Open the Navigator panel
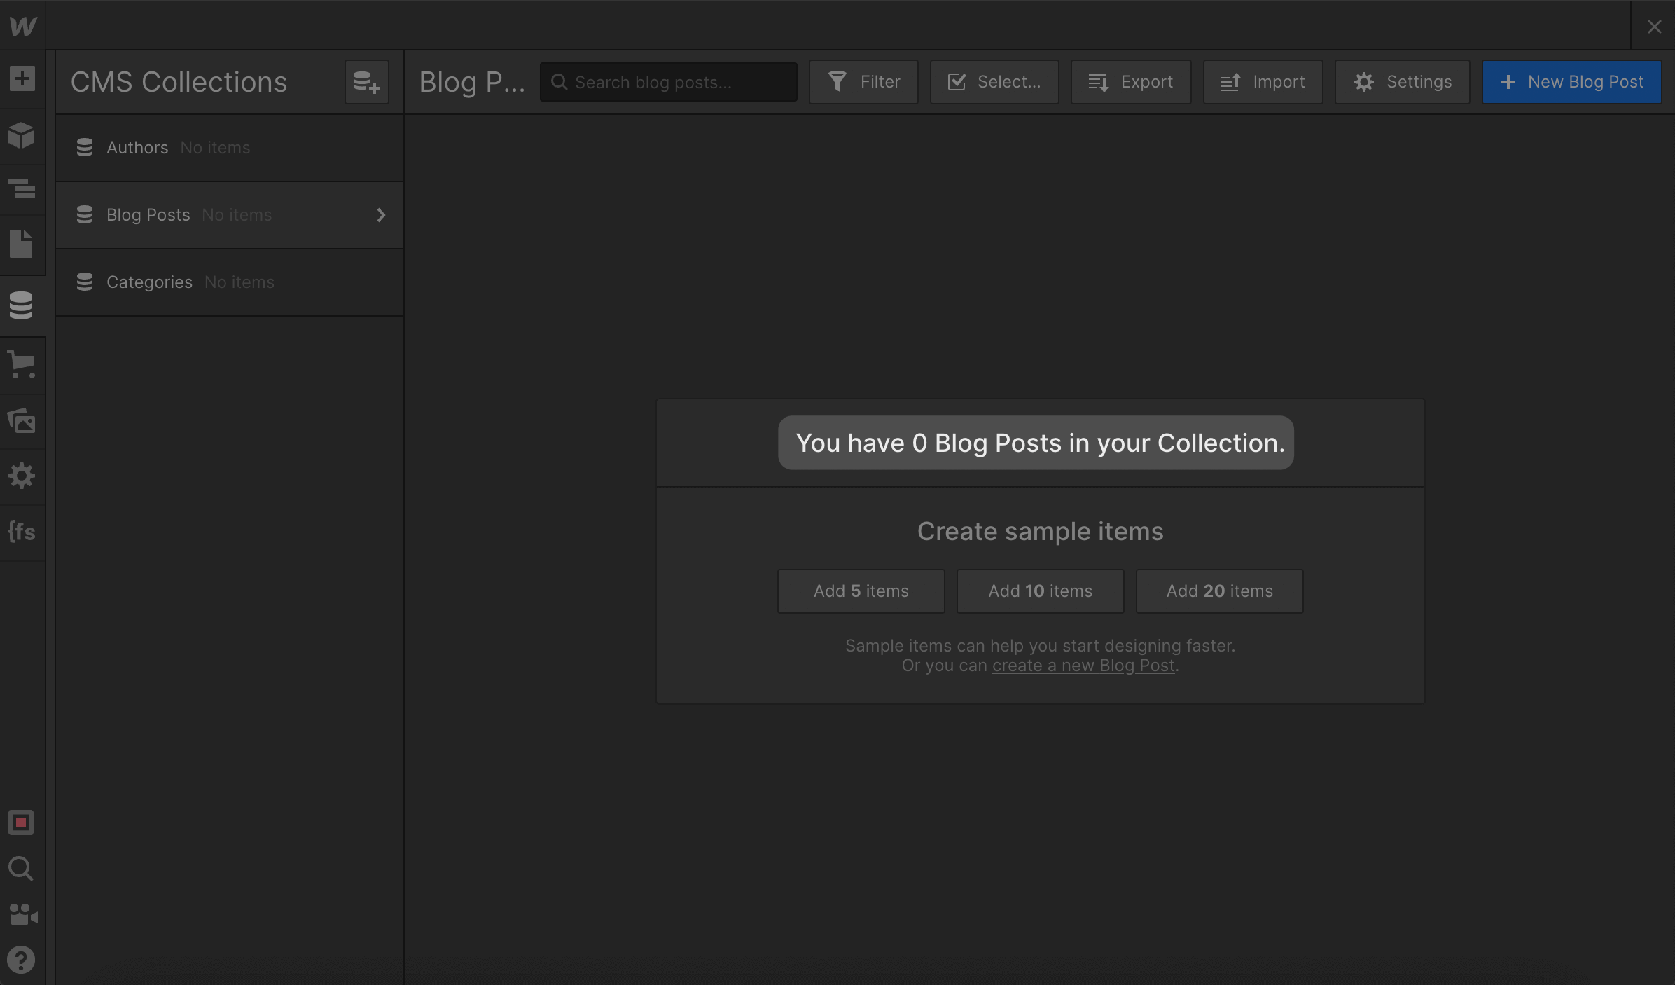Screen dimensions: 1675x985 [x=22, y=189]
